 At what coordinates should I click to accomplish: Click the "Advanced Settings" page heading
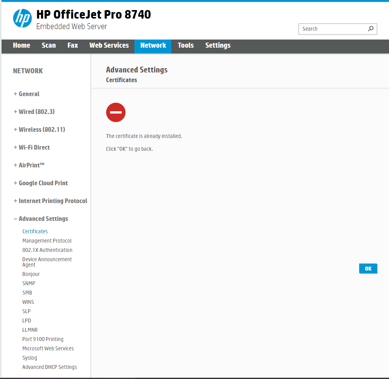[137, 70]
